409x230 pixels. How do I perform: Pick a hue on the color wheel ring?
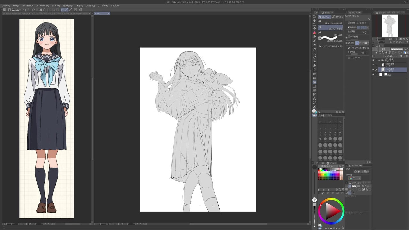[331, 200]
